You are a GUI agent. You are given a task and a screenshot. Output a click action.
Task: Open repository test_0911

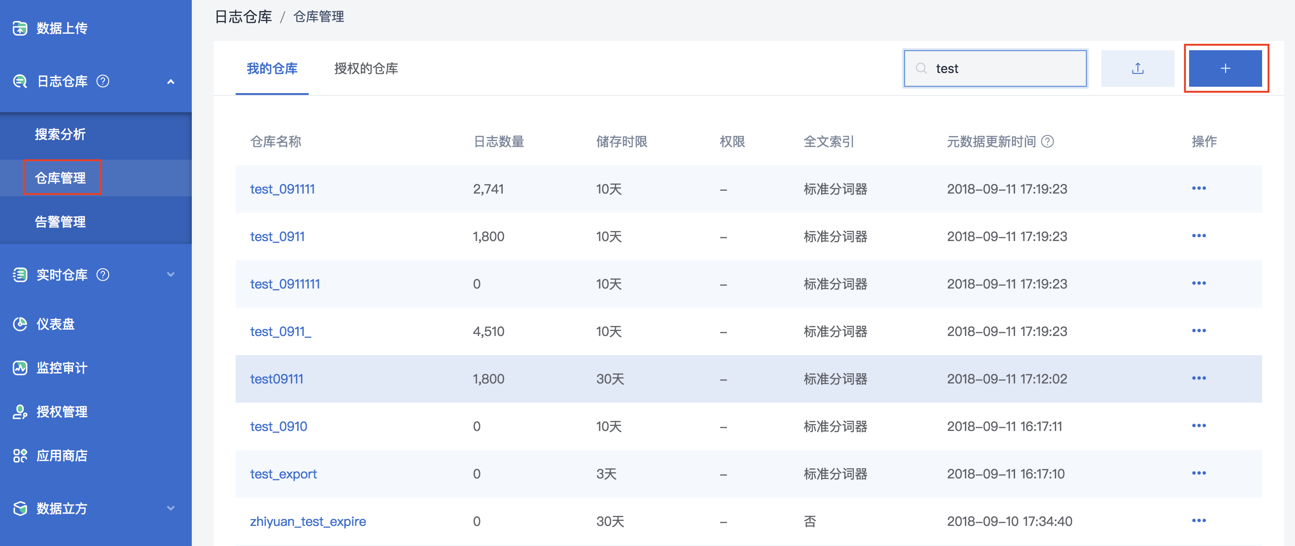[278, 236]
